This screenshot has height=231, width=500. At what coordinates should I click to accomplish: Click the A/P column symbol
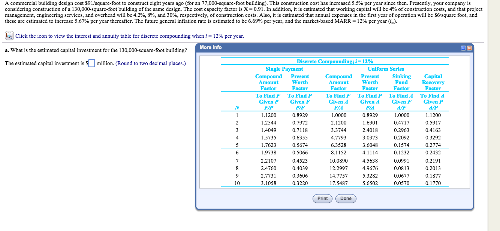pos(433,108)
